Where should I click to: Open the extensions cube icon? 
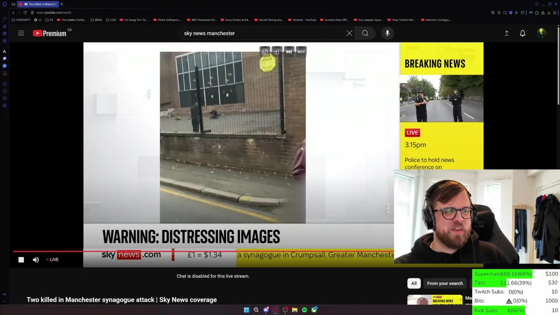tap(537, 13)
